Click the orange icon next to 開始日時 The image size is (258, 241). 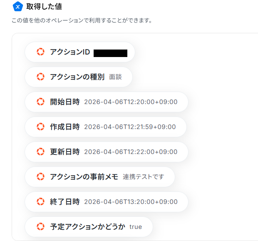point(40,102)
